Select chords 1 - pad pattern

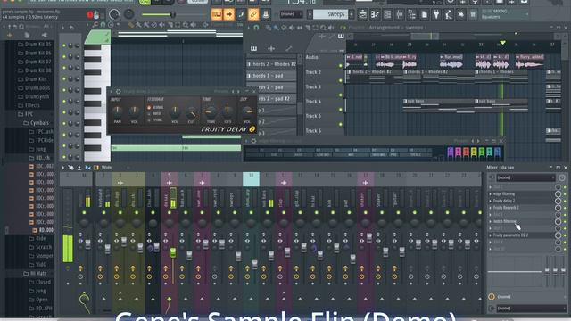[x=271, y=76]
